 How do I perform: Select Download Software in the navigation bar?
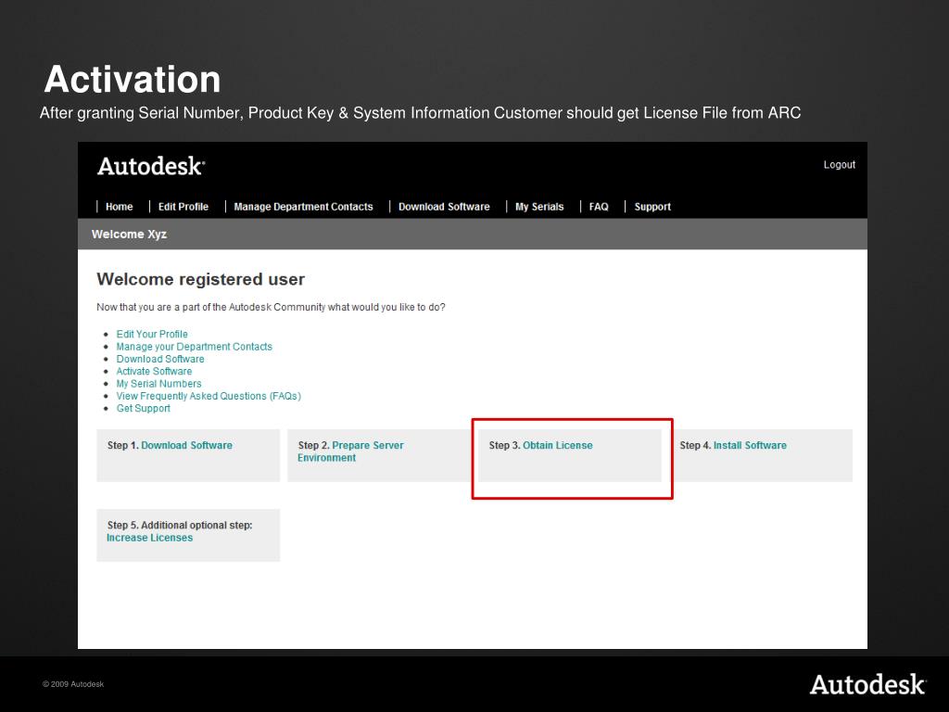point(444,207)
